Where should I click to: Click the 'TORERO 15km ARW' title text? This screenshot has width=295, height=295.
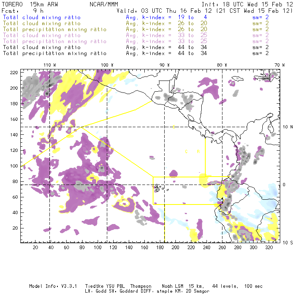pos(30,4)
